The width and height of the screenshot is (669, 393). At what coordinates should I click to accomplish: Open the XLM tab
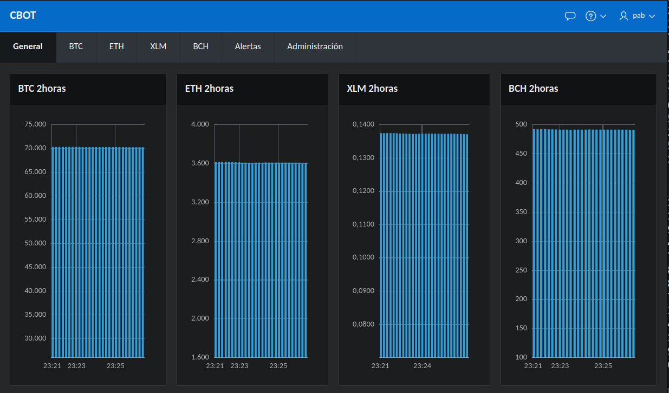pyautogui.click(x=158, y=46)
